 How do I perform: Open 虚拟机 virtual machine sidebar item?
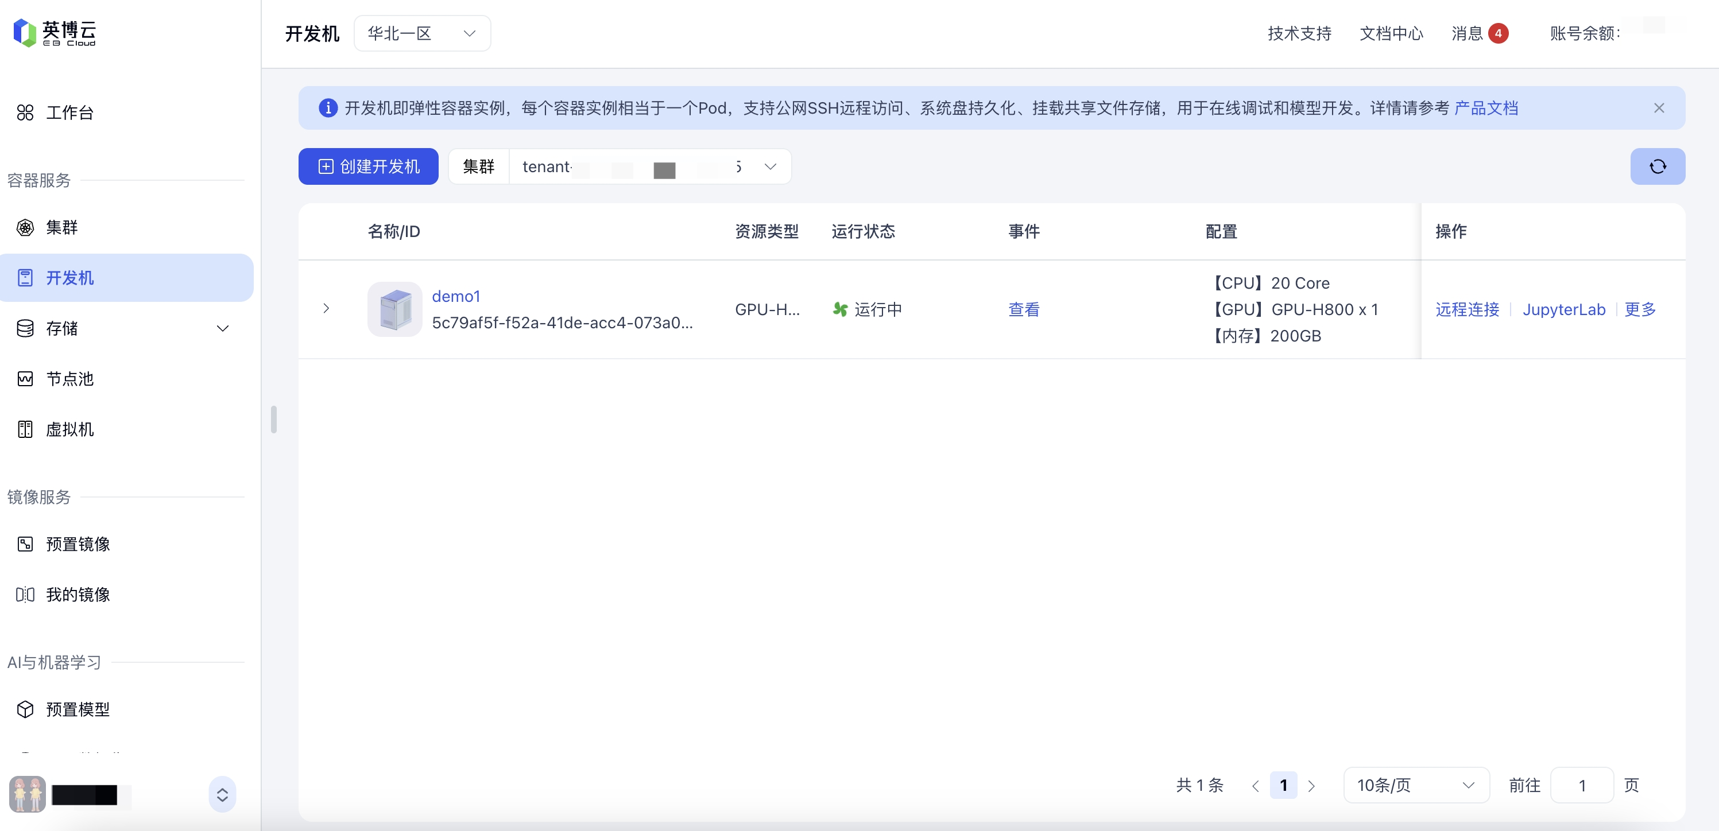69,429
